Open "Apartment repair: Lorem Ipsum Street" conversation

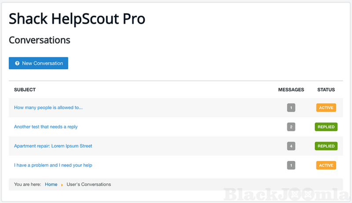pyautogui.click(x=53, y=146)
